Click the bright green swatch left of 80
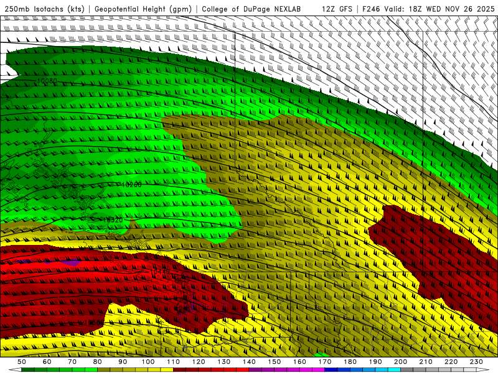The width and height of the screenshot is (498, 373). point(91,370)
